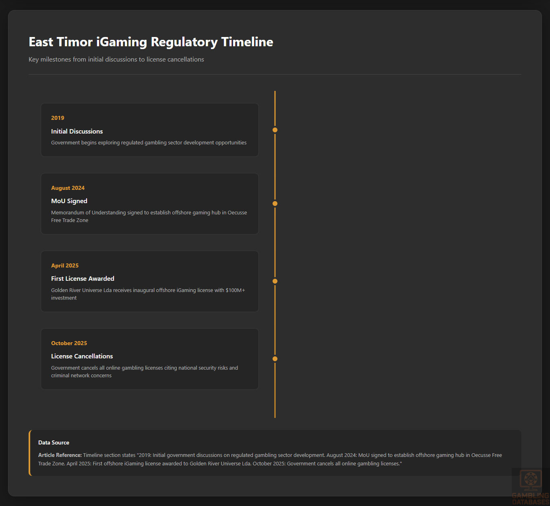Click the 2019 timeline dot marker
Image resolution: width=550 pixels, height=506 pixels.
pos(275,130)
